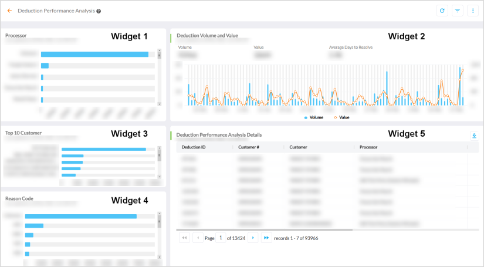This screenshot has width=484, height=267.
Task: Click the Reason Code chart scrollbar
Action: coord(160,235)
